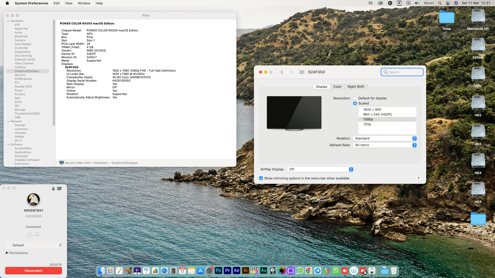Open the volume control in the menu bar
The height and width of the screenshot is (278, 495).
tap(417, 3)
